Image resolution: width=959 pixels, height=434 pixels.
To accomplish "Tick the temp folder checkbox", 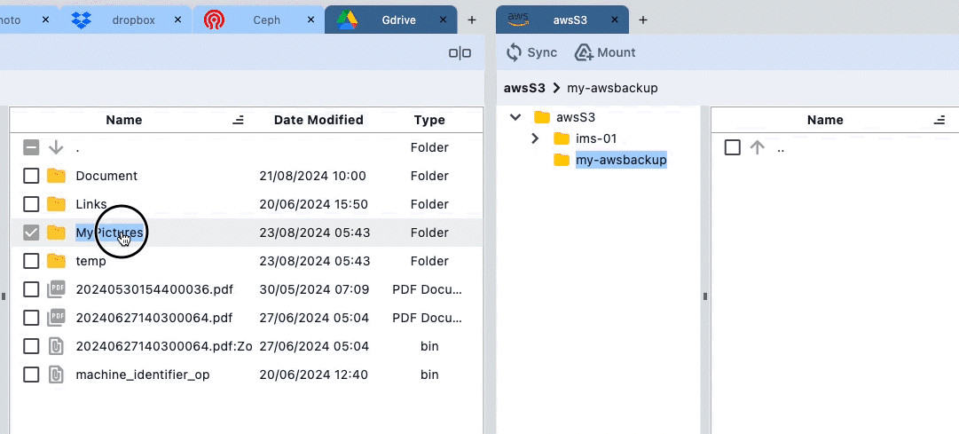I will point(31,261).
